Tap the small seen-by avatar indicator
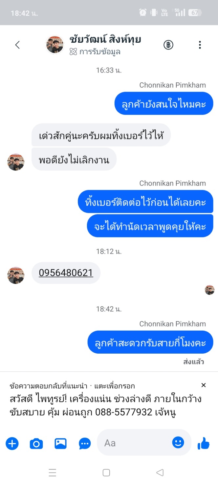The height and width of the screenshot is (486, 218). (209, 290)
